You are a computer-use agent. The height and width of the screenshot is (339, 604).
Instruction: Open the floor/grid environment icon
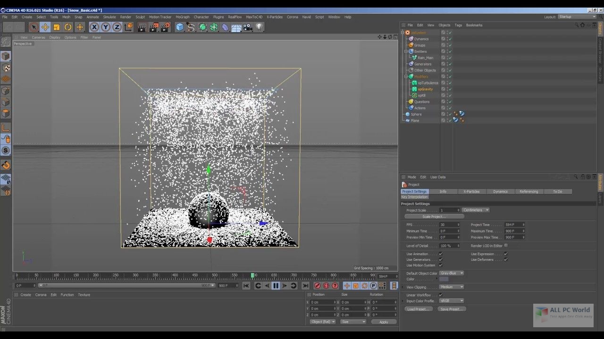[236, 27]
